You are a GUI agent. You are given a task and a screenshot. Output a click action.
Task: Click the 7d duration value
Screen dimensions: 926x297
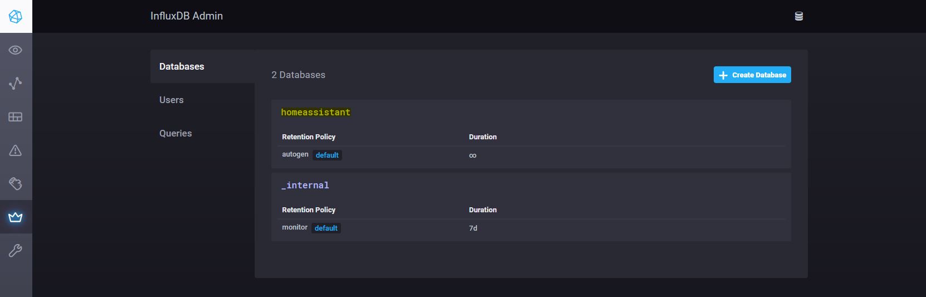point(473,228)
